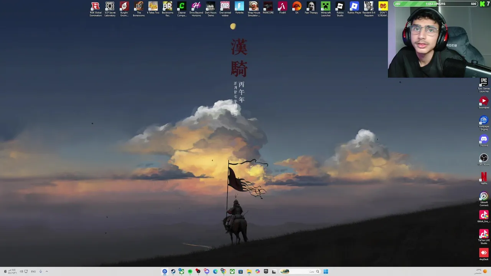Launch Soundpad desktop shortcut

click(484, 103)
